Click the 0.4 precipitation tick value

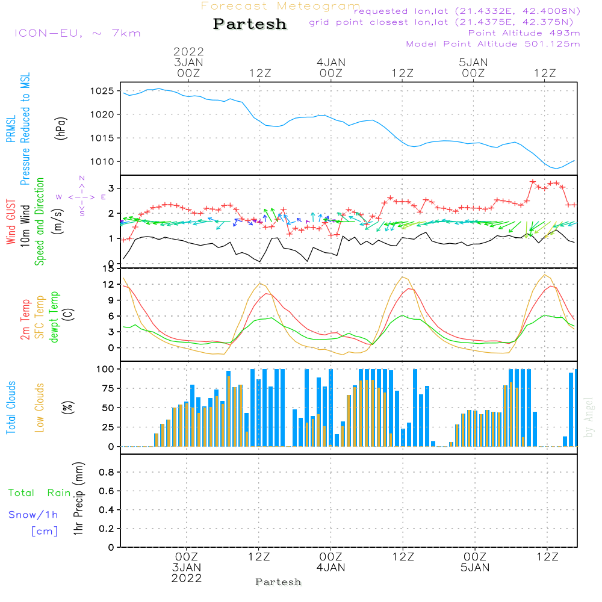pyautogui.click(x=107, y=510)
